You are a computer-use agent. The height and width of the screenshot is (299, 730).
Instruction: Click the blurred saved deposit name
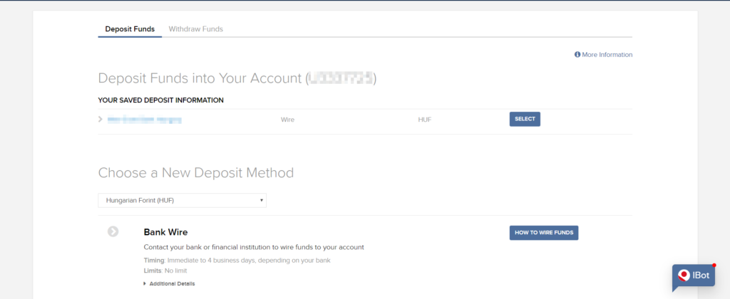pos(144,120)
